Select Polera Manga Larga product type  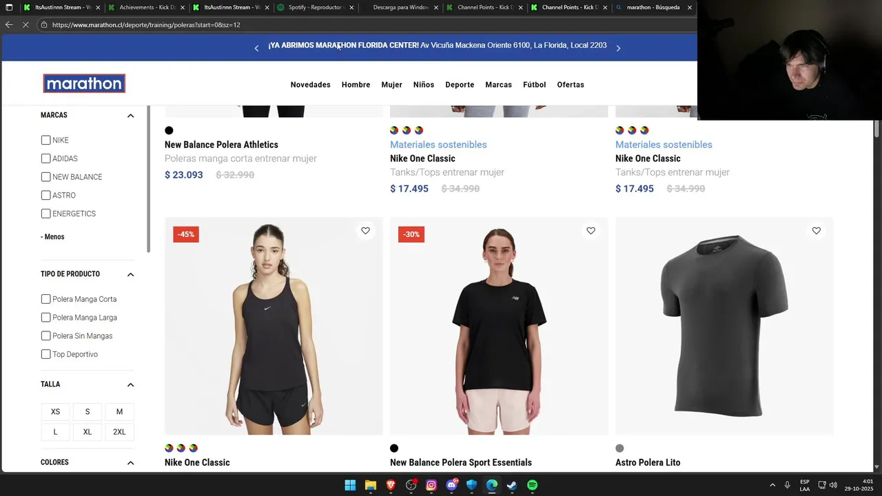pos(45,318)
